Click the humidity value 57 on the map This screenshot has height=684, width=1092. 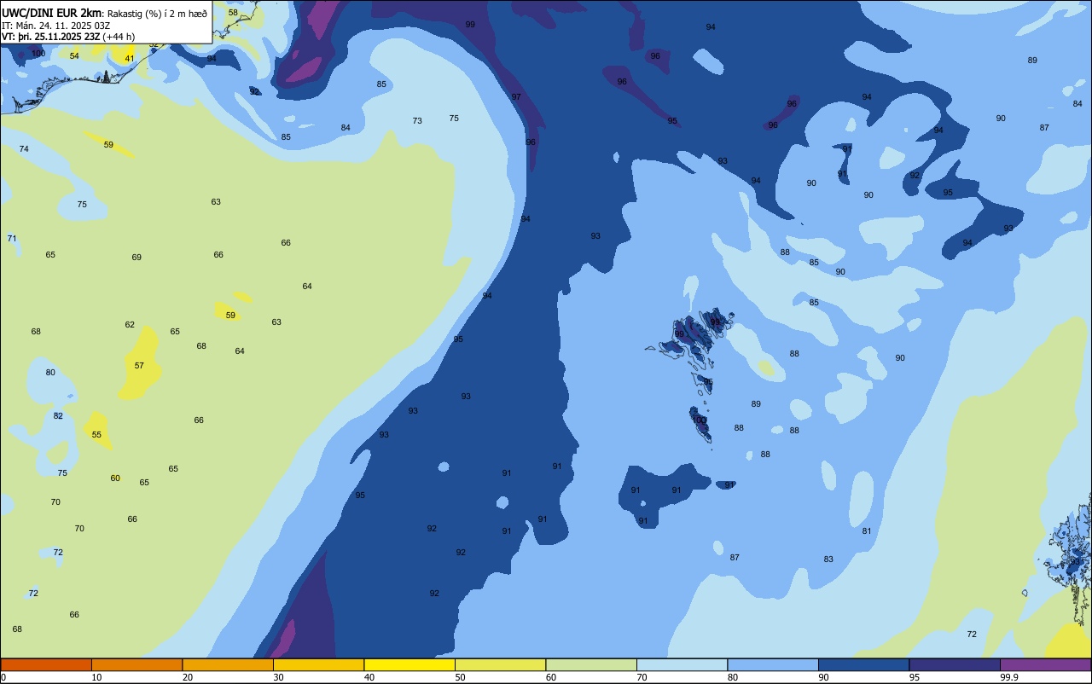pyautogui.click(x=139, y=366)
